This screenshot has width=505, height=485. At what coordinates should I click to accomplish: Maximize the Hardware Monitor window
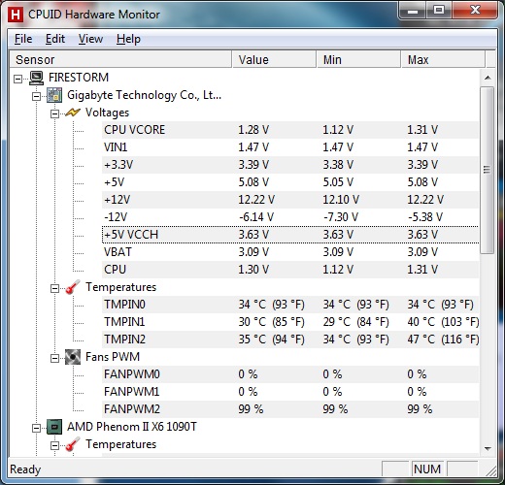click(439, 11)
